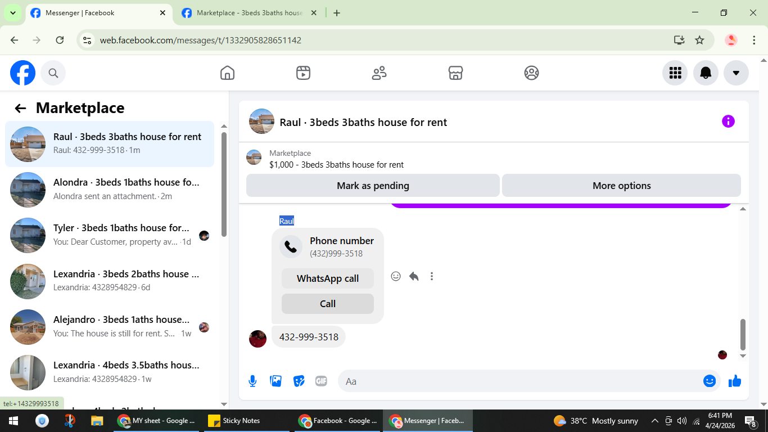This screenshot has width=768, height=432.
Task: Open File Explorer from the taskbar
Action: click(97, 421)
